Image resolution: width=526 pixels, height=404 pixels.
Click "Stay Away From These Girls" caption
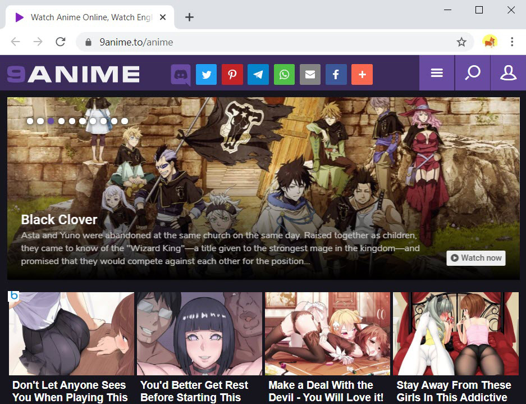pos(454,391)
